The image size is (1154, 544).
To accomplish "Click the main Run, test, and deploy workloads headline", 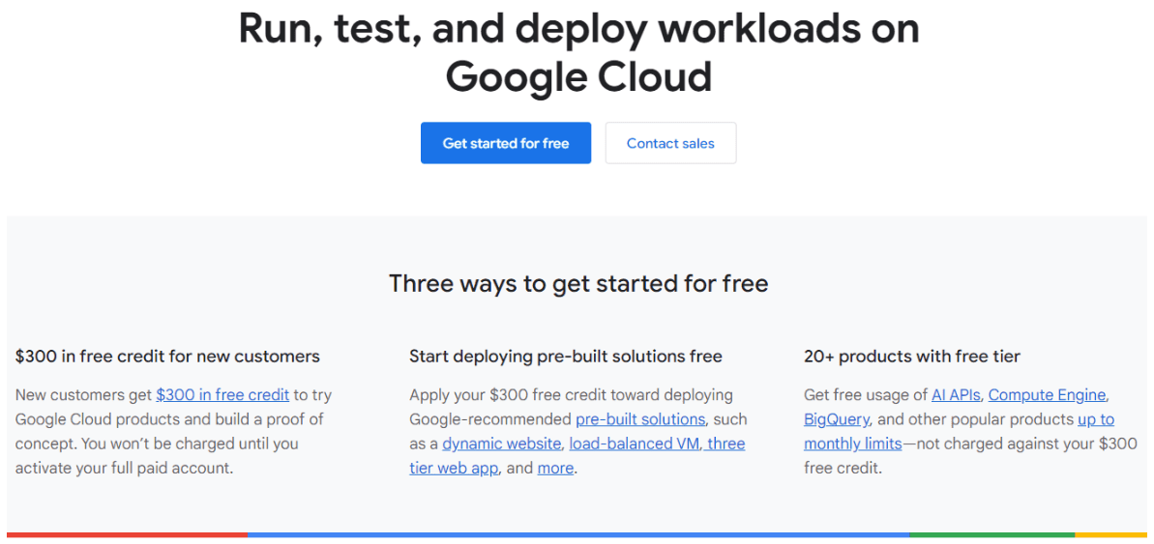I will click(x=578, y=53).
